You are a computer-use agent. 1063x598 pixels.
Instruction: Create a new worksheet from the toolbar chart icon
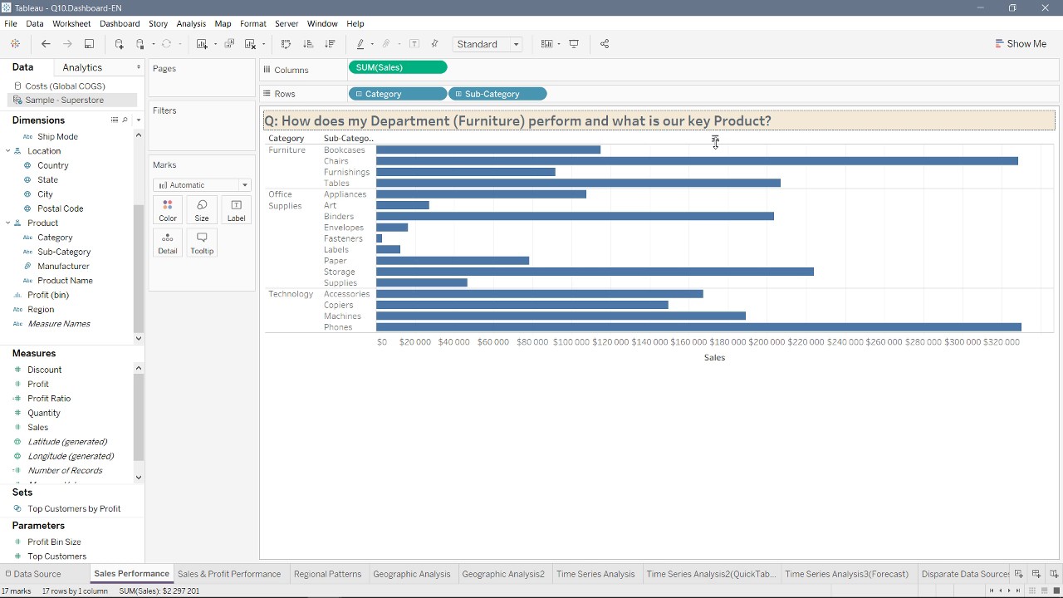tap(202, 44)
